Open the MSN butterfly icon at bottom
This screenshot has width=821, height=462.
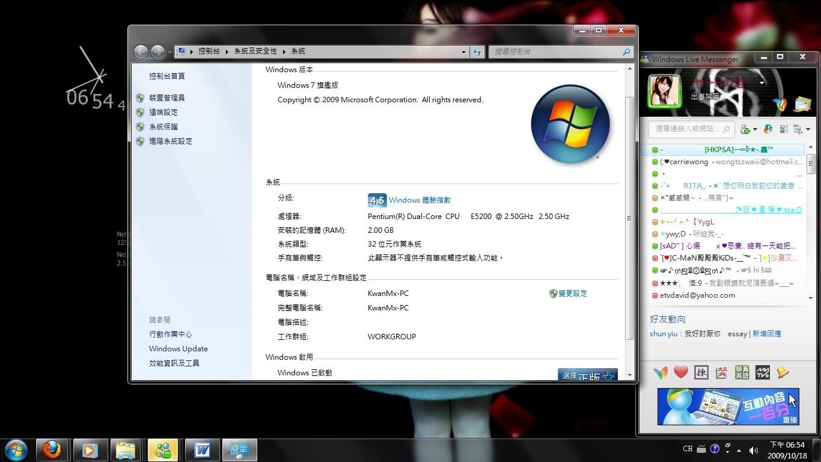coord(661,373)
